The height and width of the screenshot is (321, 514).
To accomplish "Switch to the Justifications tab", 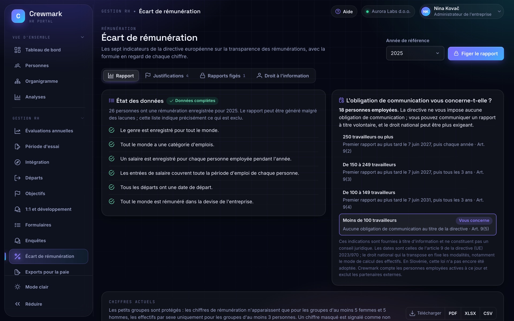I will click(167, 76).
